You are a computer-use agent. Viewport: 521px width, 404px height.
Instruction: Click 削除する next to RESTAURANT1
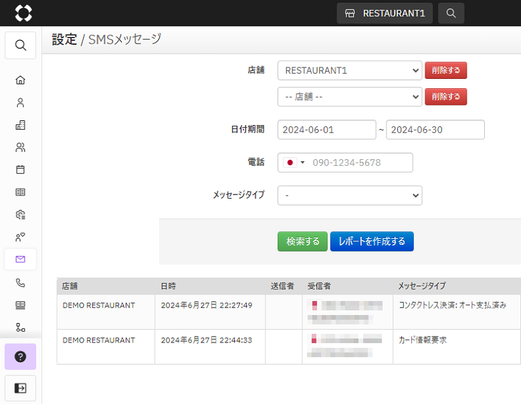(x=445, y=70)
